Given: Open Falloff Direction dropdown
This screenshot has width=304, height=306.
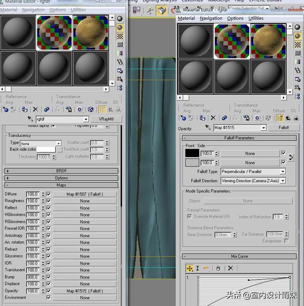Looking at the screenshot, I should click(253, 181).
